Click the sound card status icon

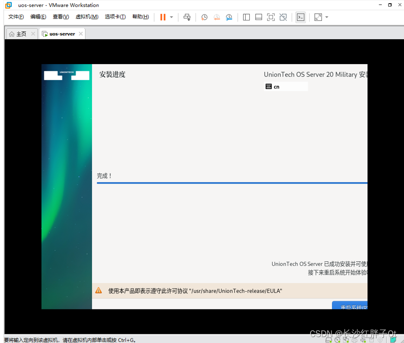[363, 340]
